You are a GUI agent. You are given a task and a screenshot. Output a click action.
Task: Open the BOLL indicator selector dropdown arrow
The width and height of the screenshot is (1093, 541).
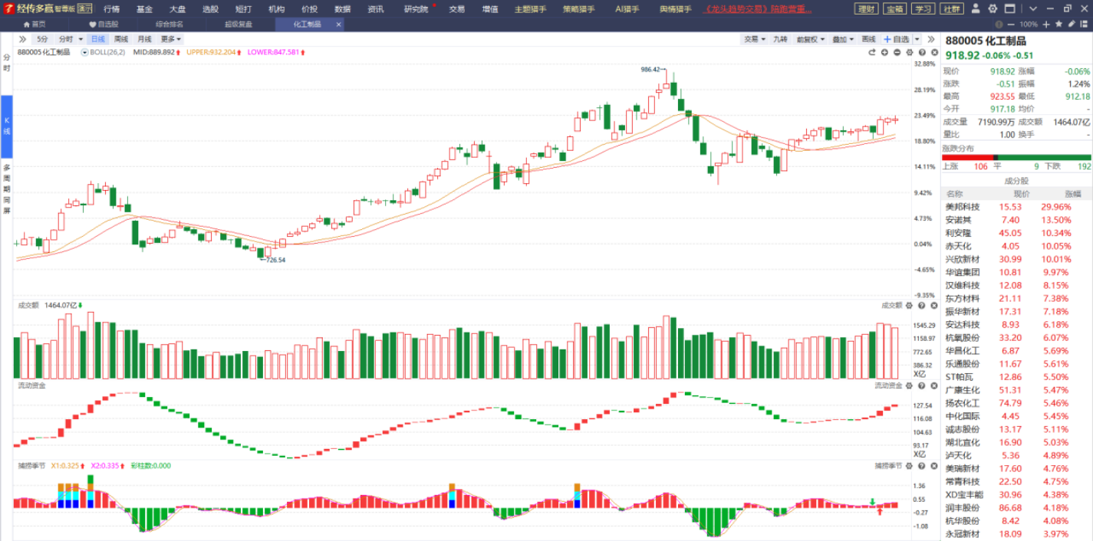(x=84, y=52)
